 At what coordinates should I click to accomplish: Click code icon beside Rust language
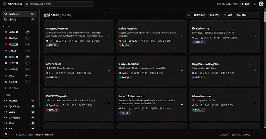tap(6, 123)
